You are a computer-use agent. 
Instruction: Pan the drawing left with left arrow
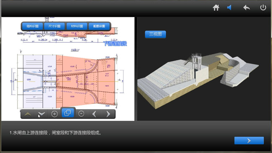click(94, 114)
